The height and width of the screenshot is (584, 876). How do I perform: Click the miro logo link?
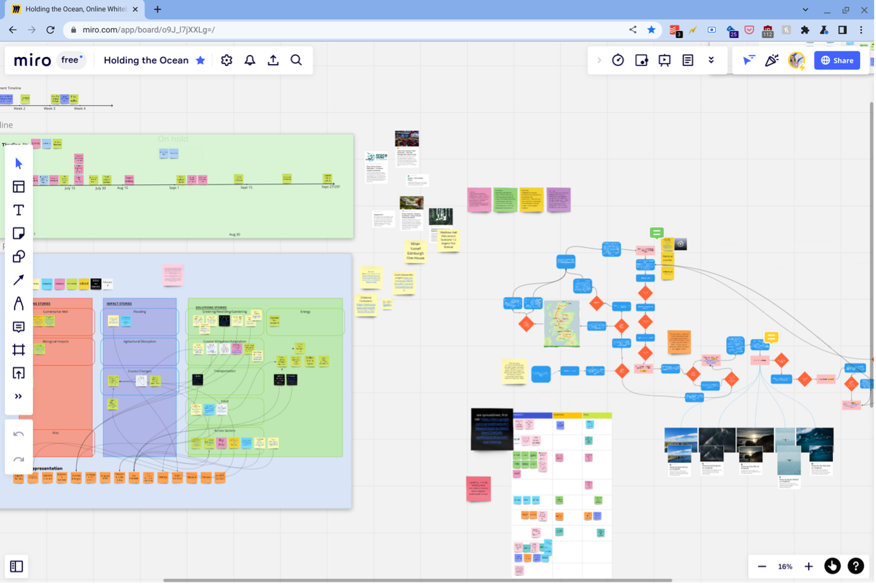point(32,60)
